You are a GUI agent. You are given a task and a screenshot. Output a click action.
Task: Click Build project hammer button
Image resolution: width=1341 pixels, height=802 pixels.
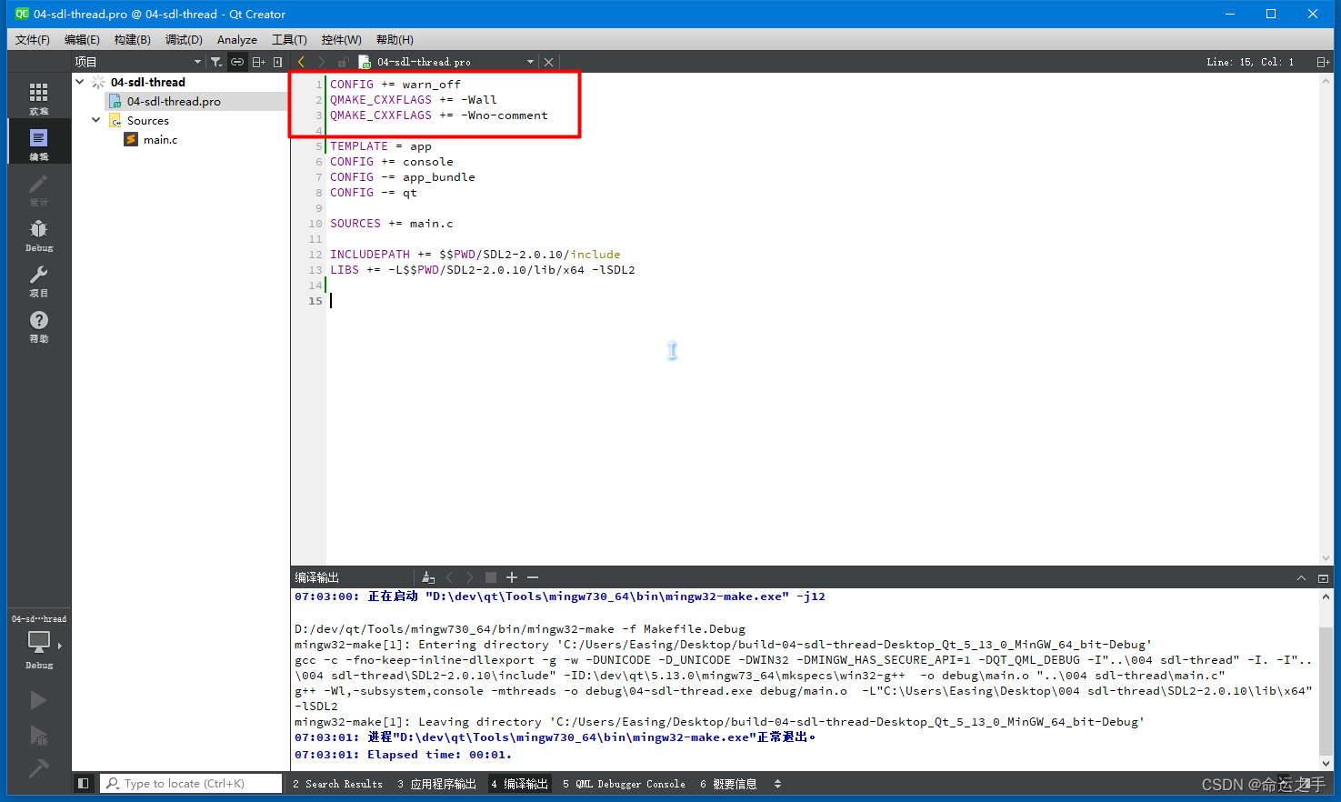pyautogui.click(x=38, y=768)
